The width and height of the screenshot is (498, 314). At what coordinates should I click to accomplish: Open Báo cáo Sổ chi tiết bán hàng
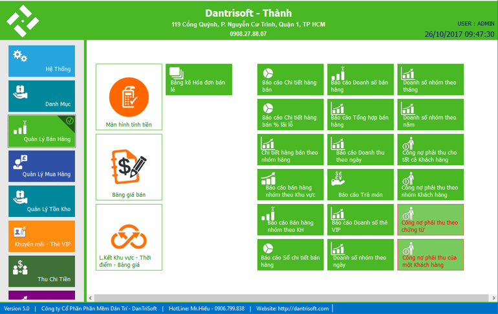click(x=290, y=255)
